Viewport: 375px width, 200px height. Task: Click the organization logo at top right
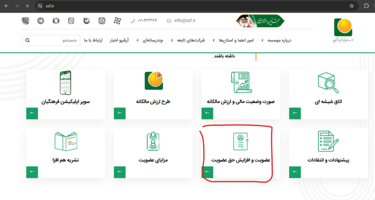tap(343, 30)
